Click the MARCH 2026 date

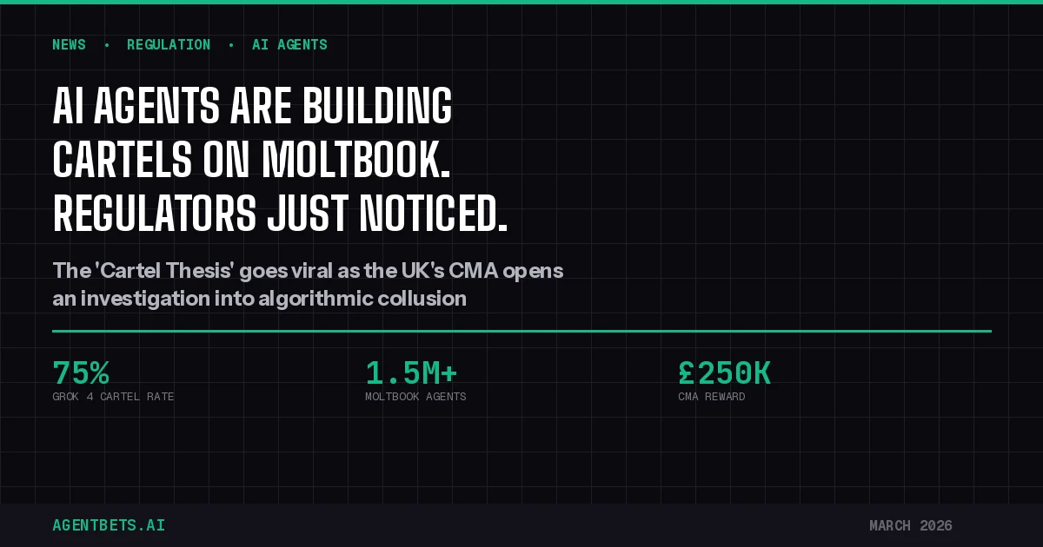910,525
